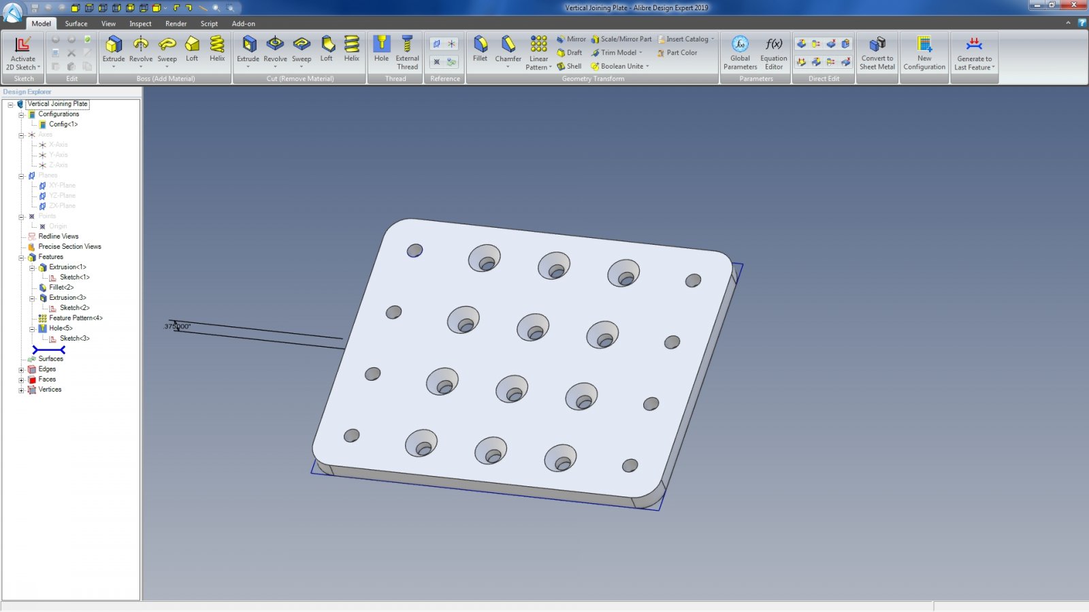Open the Equation Editor
The width and height of the screenshot is (1089, 612).
point(774,46)
